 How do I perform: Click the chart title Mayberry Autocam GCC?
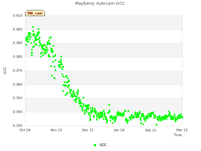point(100,3)
